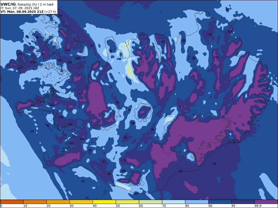Click the light orange 20–30 legend swatch

(x=58, y=202)
